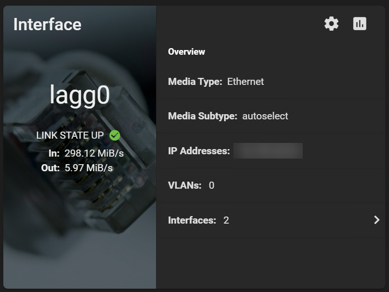Select the lagg0 interface name
Viewport: 389px width, 292px height.
point(80,95)
